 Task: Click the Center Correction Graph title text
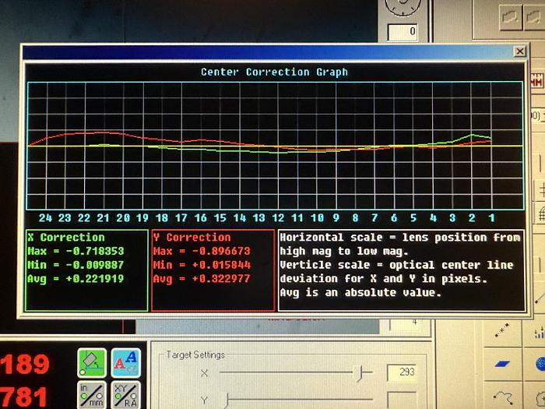pos(274,72)
